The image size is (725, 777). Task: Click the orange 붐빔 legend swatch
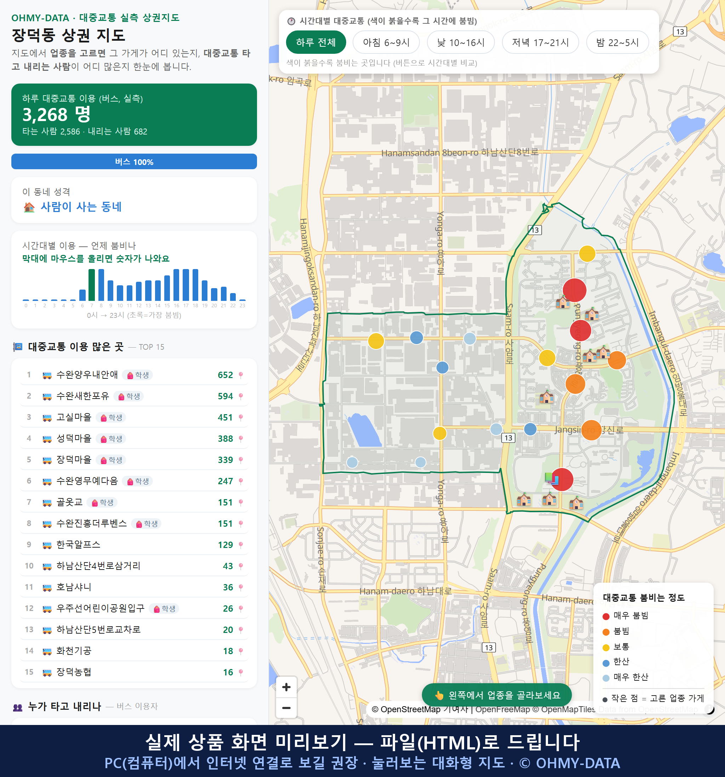[606, 632]
